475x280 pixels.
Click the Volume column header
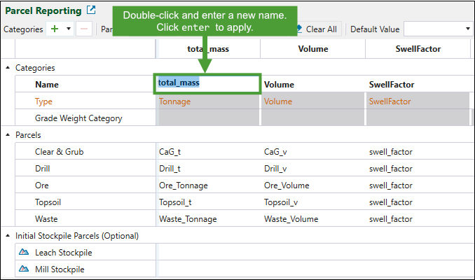click(312, 49)
